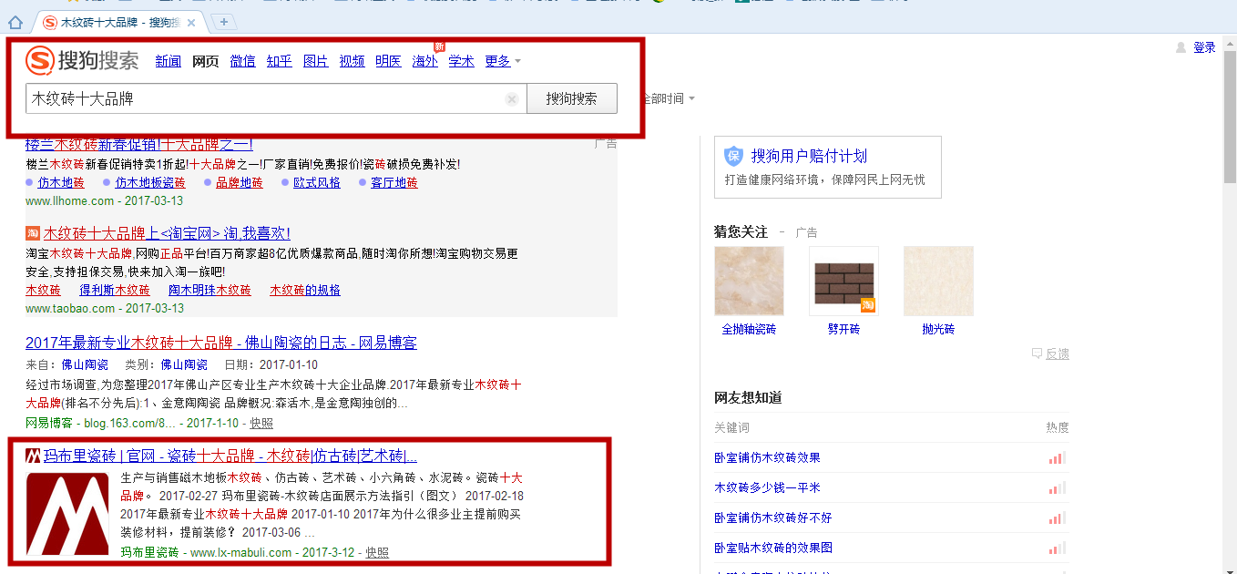Click the 劈开砖 brick thumbnail

point(843,282)
